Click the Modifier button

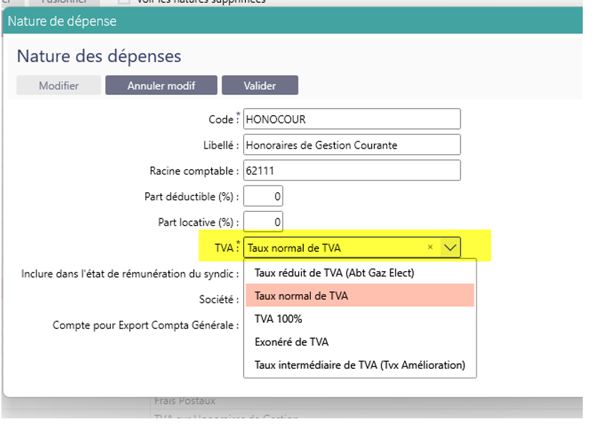click(59, 86)
